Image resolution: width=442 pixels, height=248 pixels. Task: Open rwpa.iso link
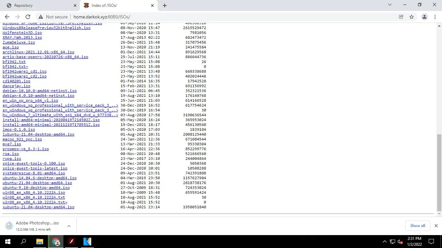click(x=12, y=159)
